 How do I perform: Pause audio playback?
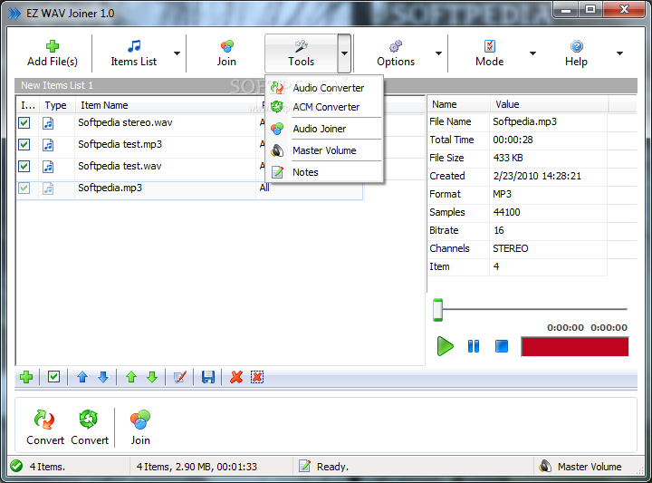point(474,346)
